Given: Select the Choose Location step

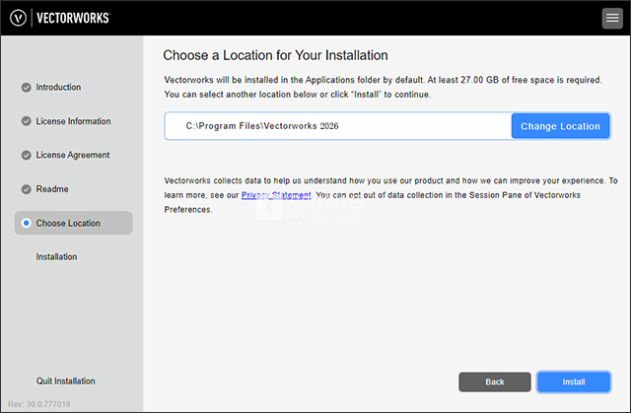Looking at the screenshot, I should pyautogui.click(x=68, y=223).
